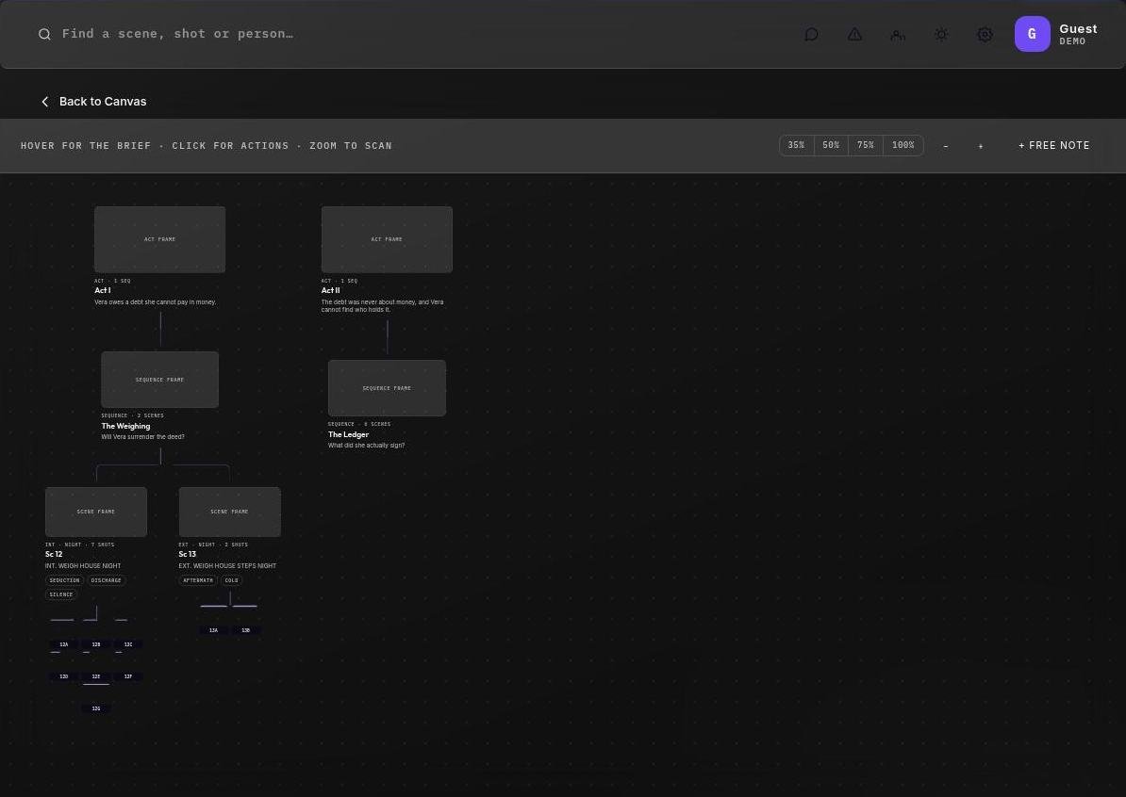Increase zoom with the plus button
This screenshot has height=797, width=1126.
(x=980, y=146)
